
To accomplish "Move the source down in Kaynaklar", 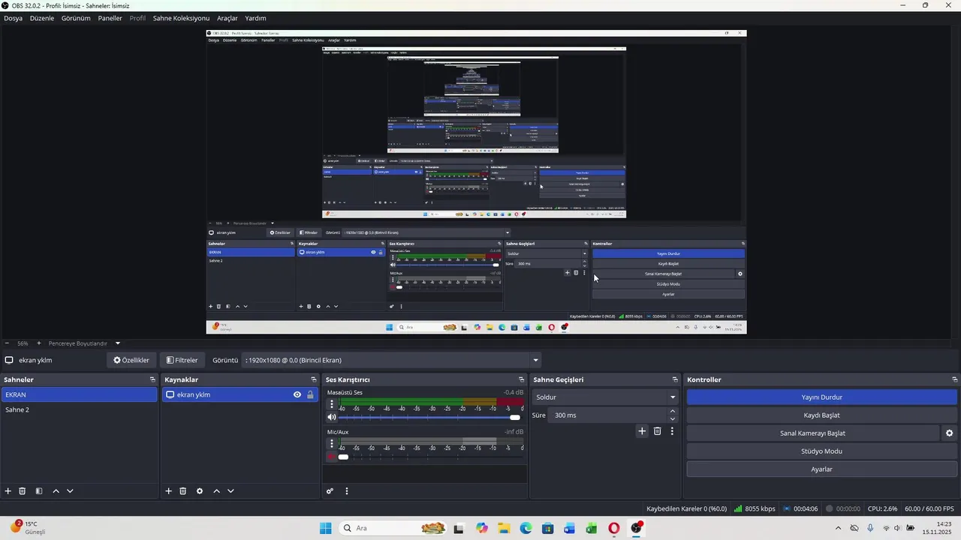I will (x=230, y=491).
